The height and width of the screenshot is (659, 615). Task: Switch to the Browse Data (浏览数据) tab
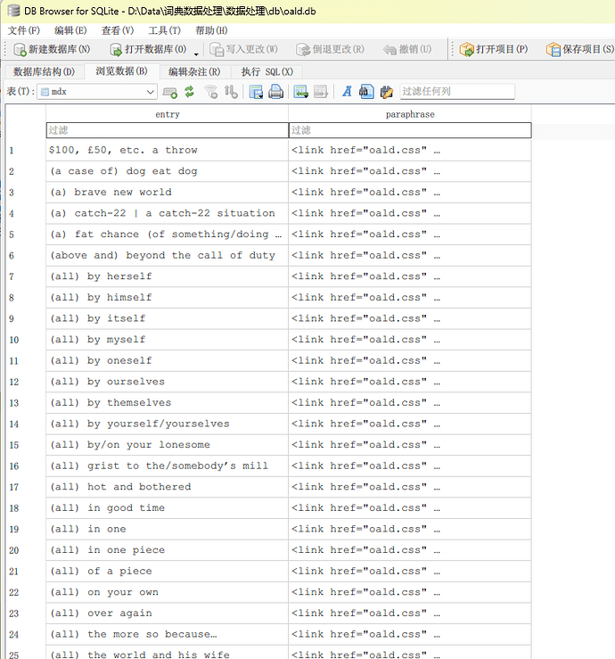121,71
